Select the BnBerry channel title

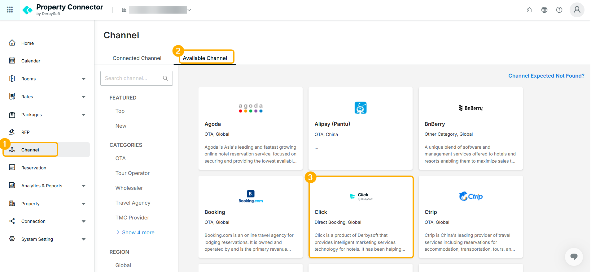(435, 124)
